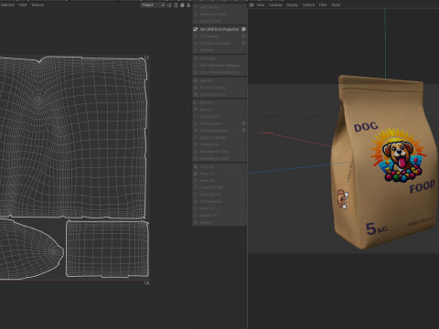
Task: Click the viewport menu icon left of View
Action: (252, 5)
